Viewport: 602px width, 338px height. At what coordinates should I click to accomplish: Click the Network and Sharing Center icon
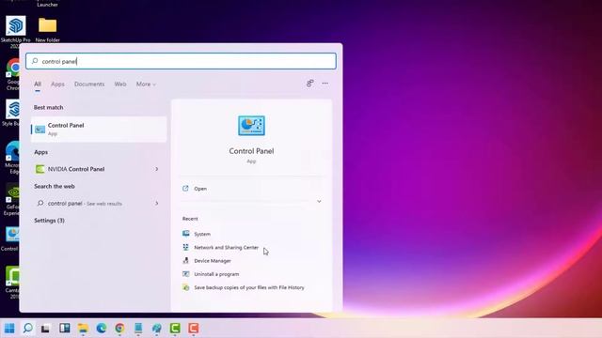[x=186, y=247]
